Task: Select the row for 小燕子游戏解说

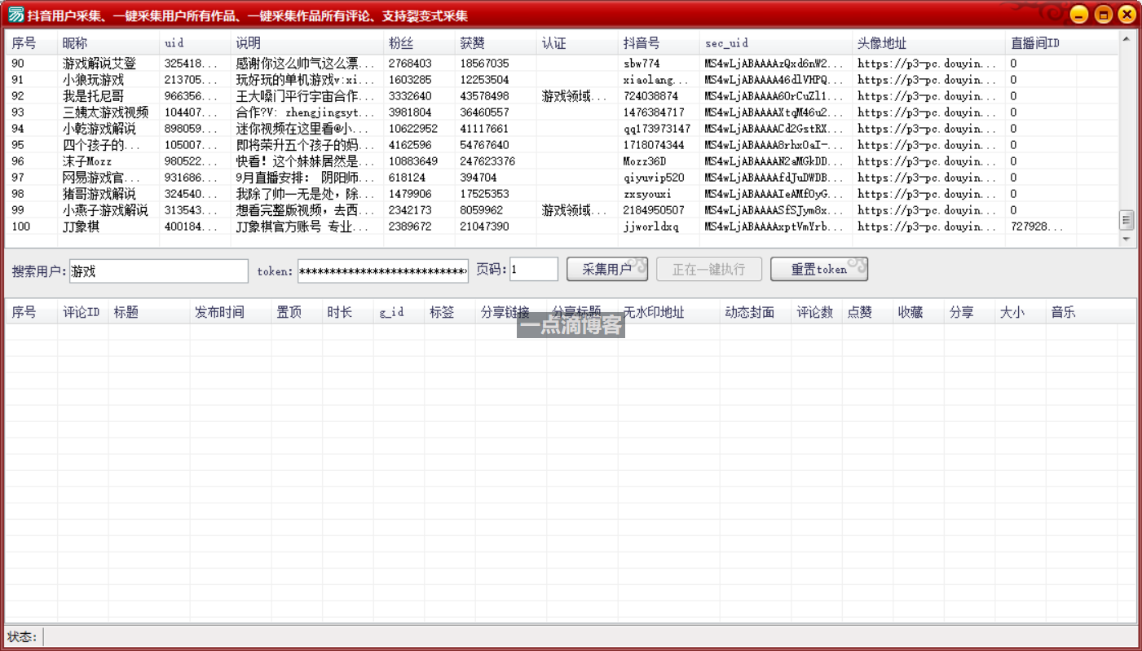Action: click(562, 210)
